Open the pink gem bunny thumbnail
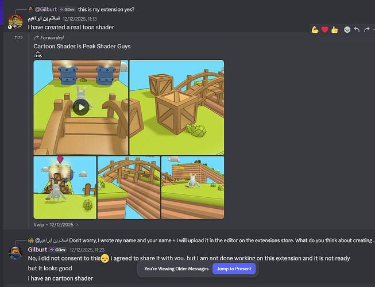Screen dimensions: 375x287 [65, 187]
